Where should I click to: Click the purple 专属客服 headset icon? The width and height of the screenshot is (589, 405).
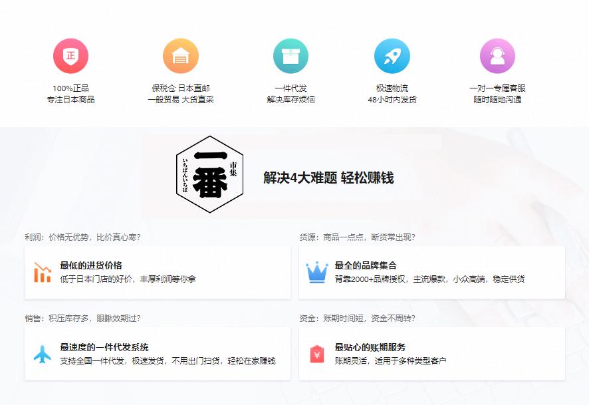[x=498, y=57]
